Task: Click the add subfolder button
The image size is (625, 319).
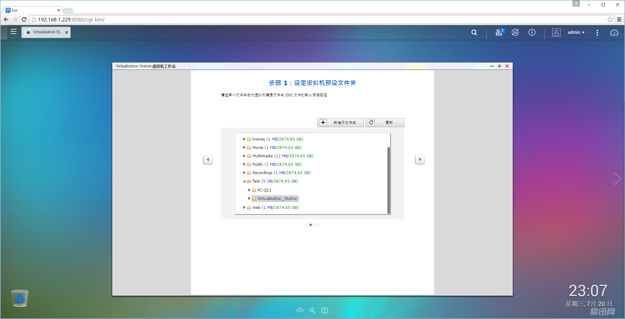Action: 340,123
